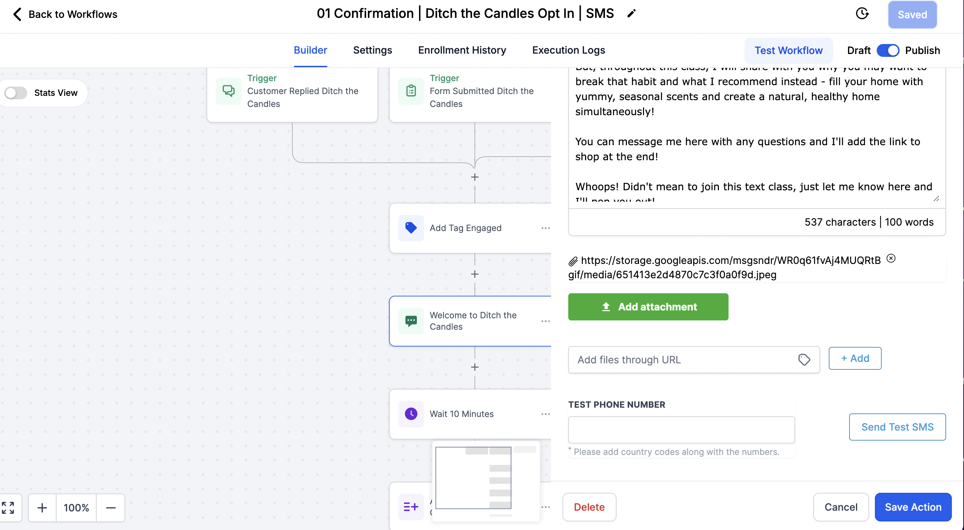
Task: Click the Save Action button
Action: point(913,507)
